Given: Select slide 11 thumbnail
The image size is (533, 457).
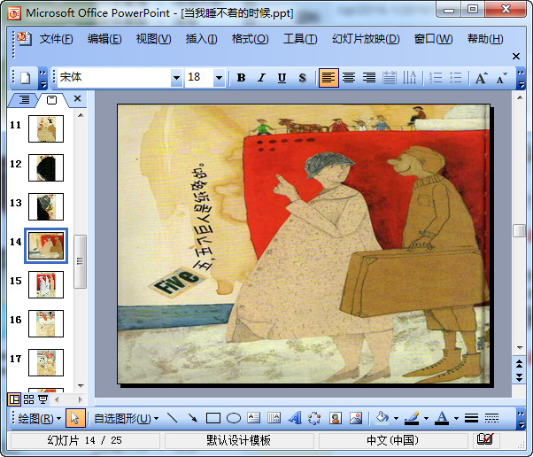Looking at the screenshot, I should (x=46, y=128).
